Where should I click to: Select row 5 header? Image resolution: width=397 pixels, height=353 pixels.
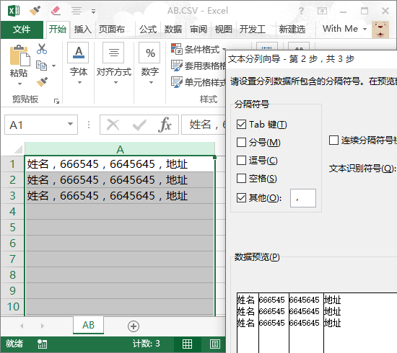click(x=12, y=228)
